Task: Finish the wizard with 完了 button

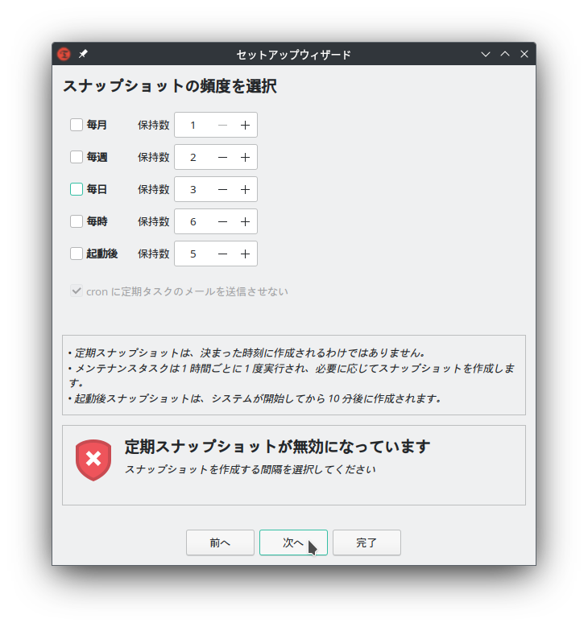Action: (366, 542)
